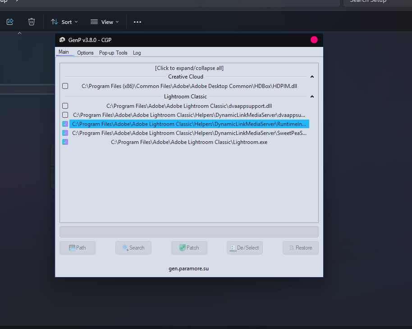412x329 pixels.
Task: Open the three-dot more options menu
Action: pos(137,22)
